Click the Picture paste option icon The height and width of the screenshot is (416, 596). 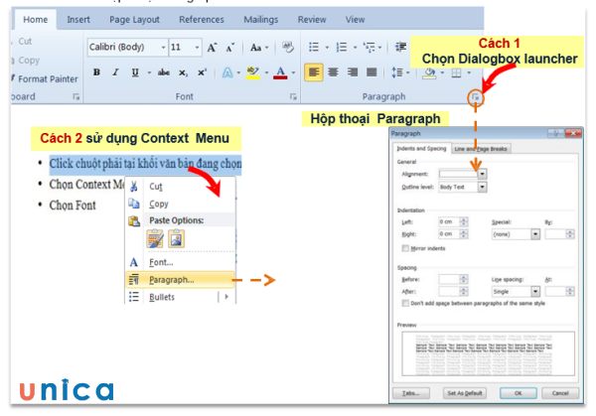[176, 239]
